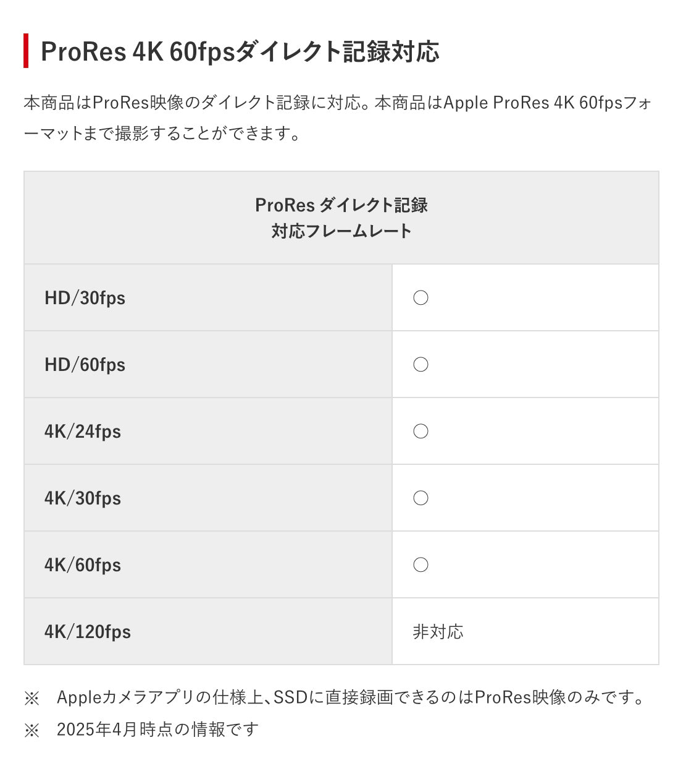Click the circle mark in 4K/60fps row

click(x=421, y=565)
